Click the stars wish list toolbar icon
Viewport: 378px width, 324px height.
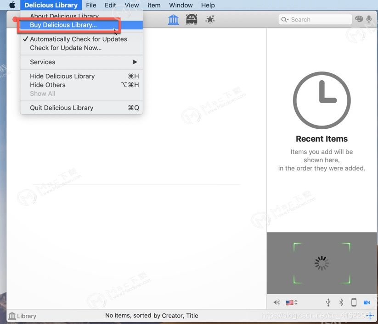coord(210,19)
